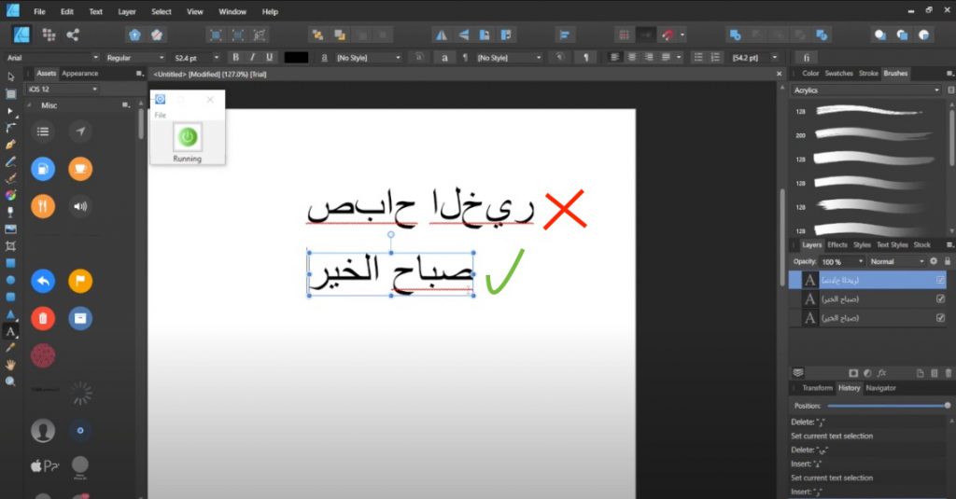Image resolution: width=956 pixels, height=499 pixels.
Task: Select the Artistic Text tool
Action: [10, 331]
